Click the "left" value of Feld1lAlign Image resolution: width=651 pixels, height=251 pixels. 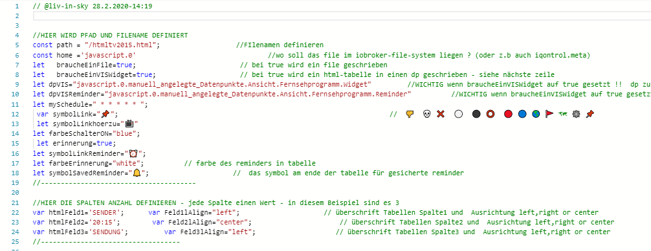(x=224, y=212)
